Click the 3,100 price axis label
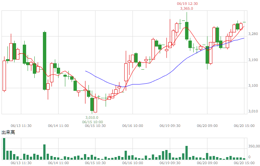260x166 pixels. pos(253,86)
